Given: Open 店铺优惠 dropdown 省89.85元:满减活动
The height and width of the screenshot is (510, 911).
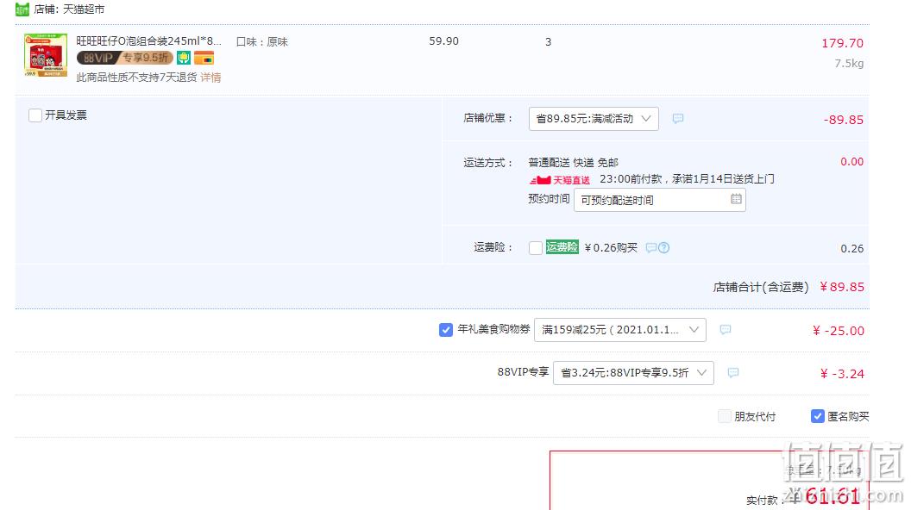Looking at the screenshot, I should 594,118.
